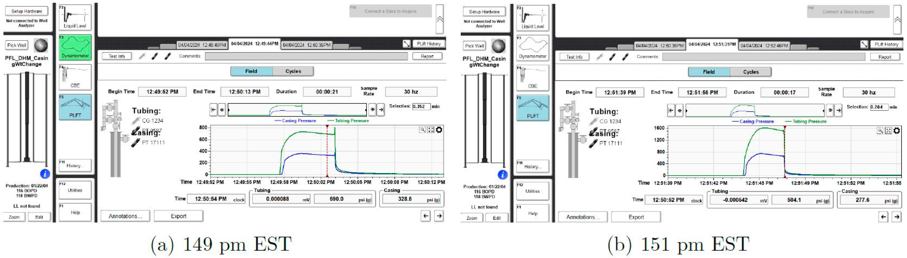The image size is (907, 258).
Task: Open PLift History in right screenshot
Action: 886,44
